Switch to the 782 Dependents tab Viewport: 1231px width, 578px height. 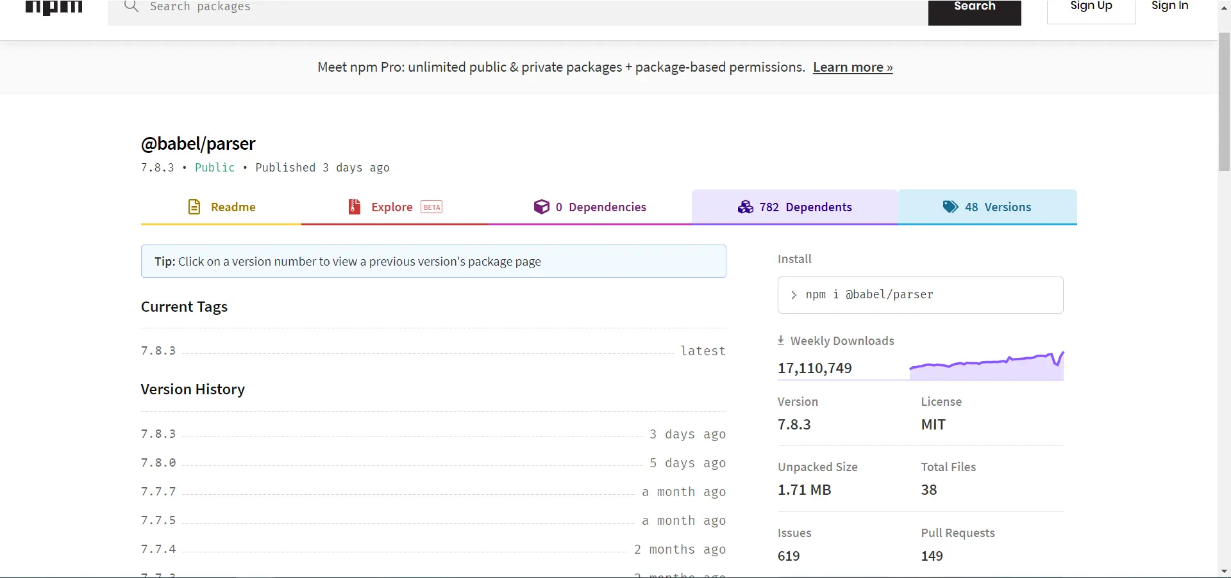pyautogui.click(x=795, y=207)
